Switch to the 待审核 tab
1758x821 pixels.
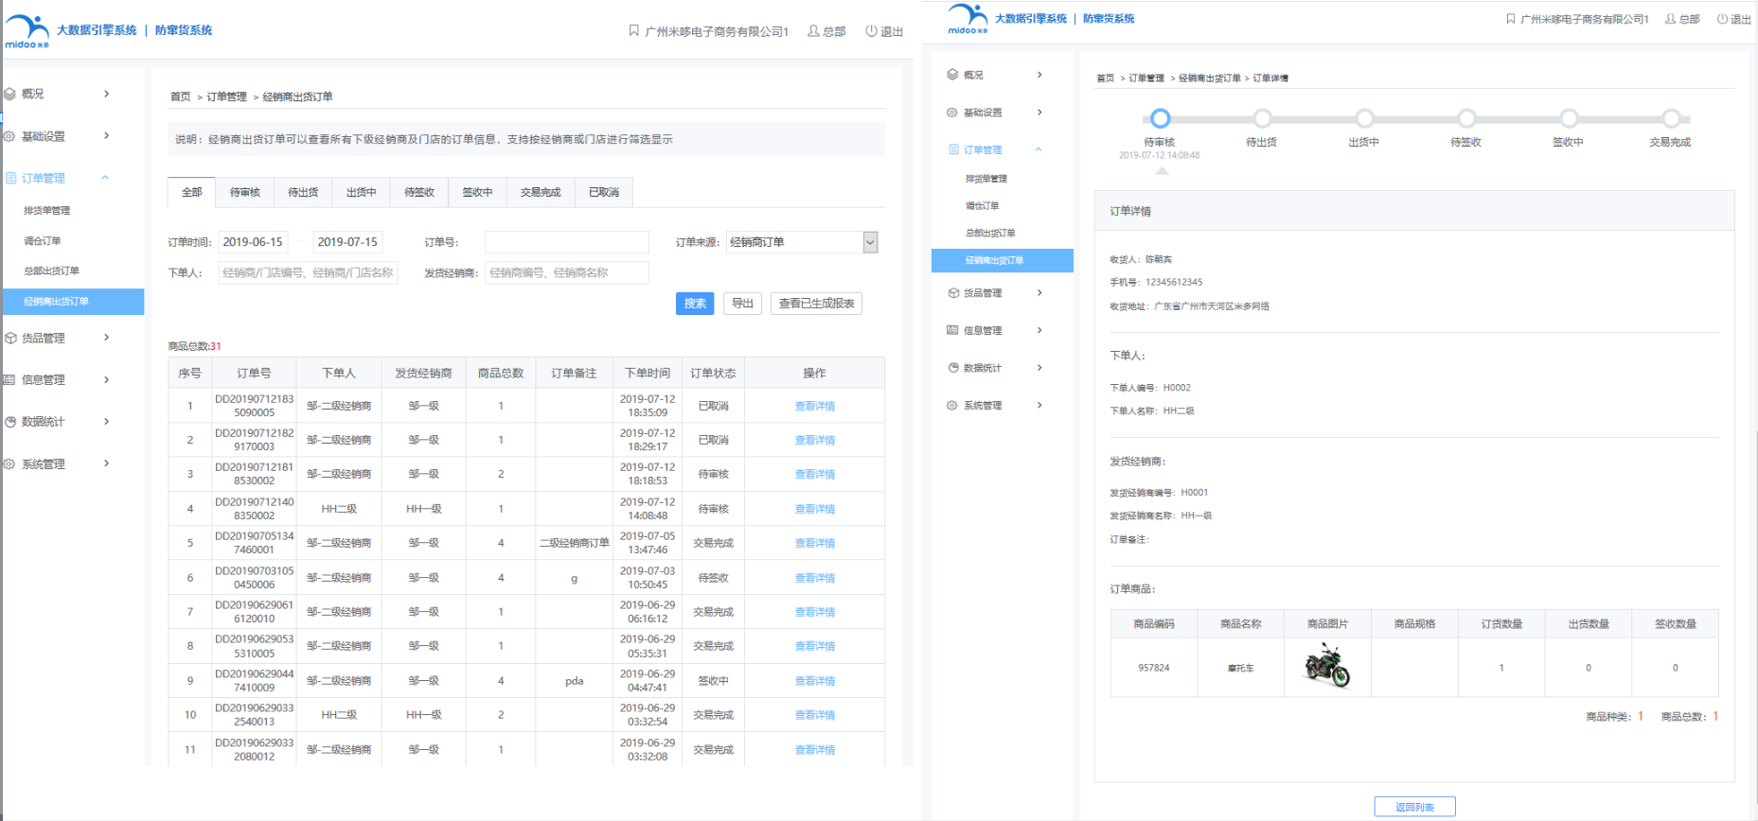(x=245, y=192)
